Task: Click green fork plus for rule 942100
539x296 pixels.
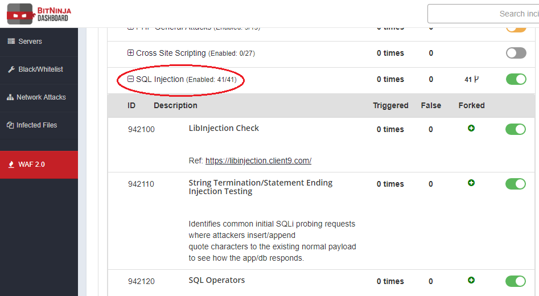Action: point(471,129)
